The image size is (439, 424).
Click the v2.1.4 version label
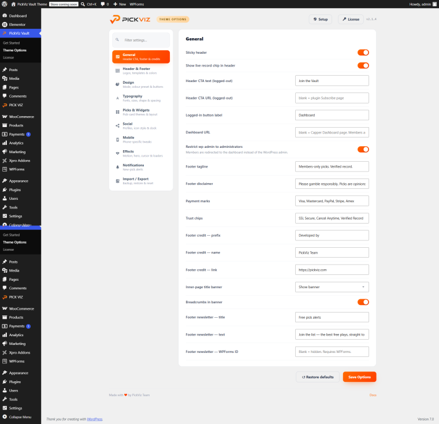[x=371, y=19]
